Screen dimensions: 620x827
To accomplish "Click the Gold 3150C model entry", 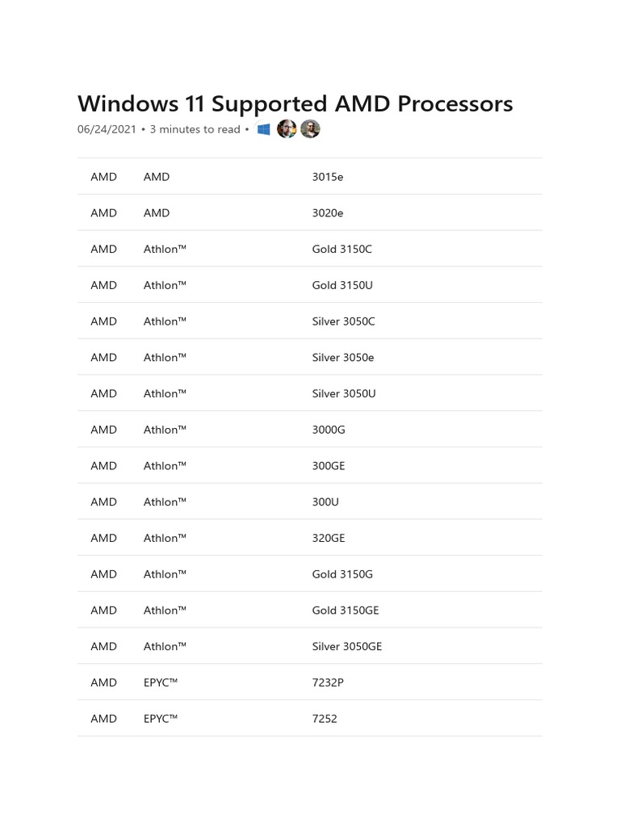I will 341,250.
